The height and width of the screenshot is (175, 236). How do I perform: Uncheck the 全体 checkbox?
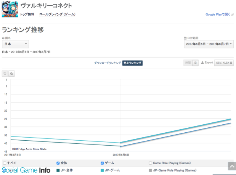[x=58, y=163]
